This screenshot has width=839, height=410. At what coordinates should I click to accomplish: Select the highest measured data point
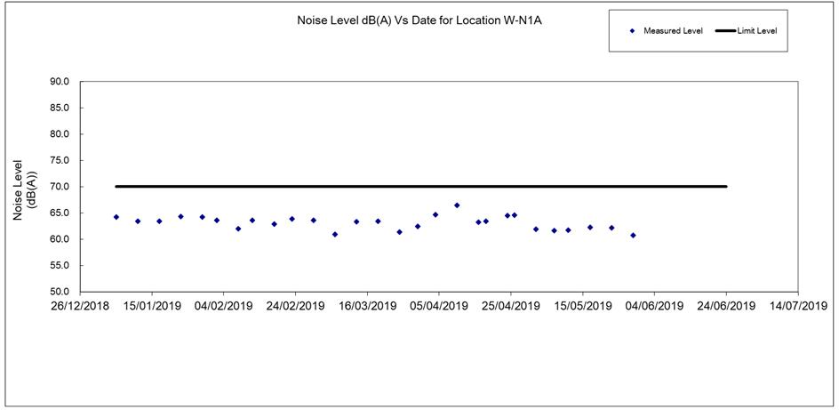pyautogui.click(x=457, y=205)
